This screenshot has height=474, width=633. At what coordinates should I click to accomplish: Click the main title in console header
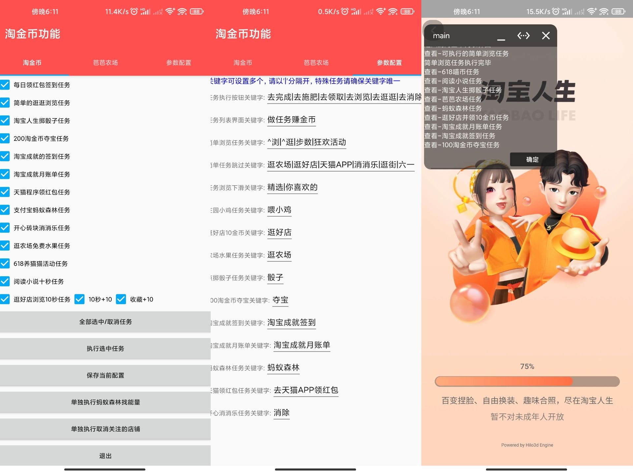point(441,36)
